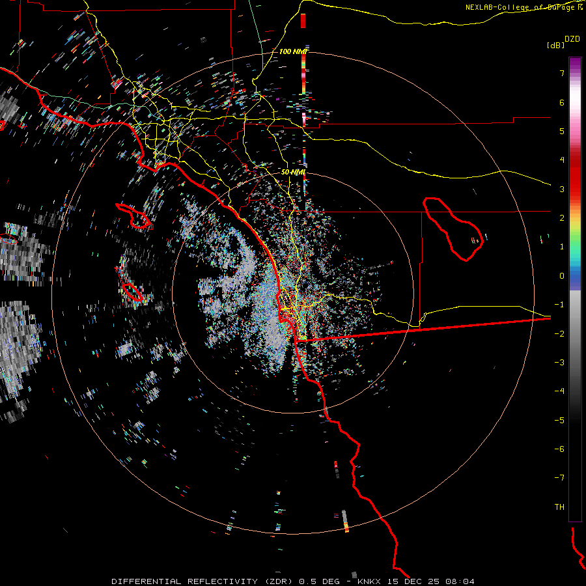Click the Santa Catalina Island outline
This screenshot has height=586, width=586.
pos(134,216)
